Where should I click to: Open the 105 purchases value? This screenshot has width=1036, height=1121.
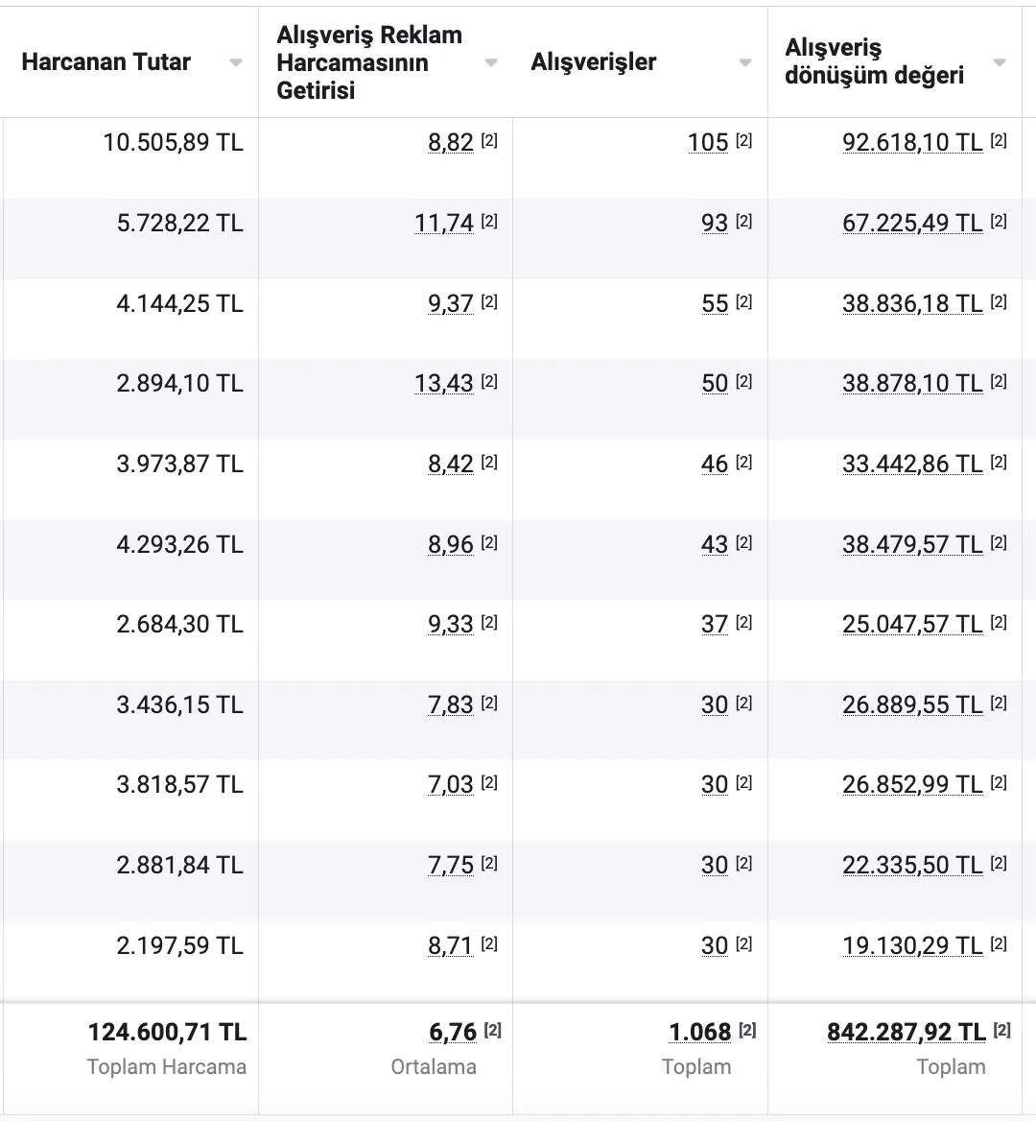pos(708,142)
